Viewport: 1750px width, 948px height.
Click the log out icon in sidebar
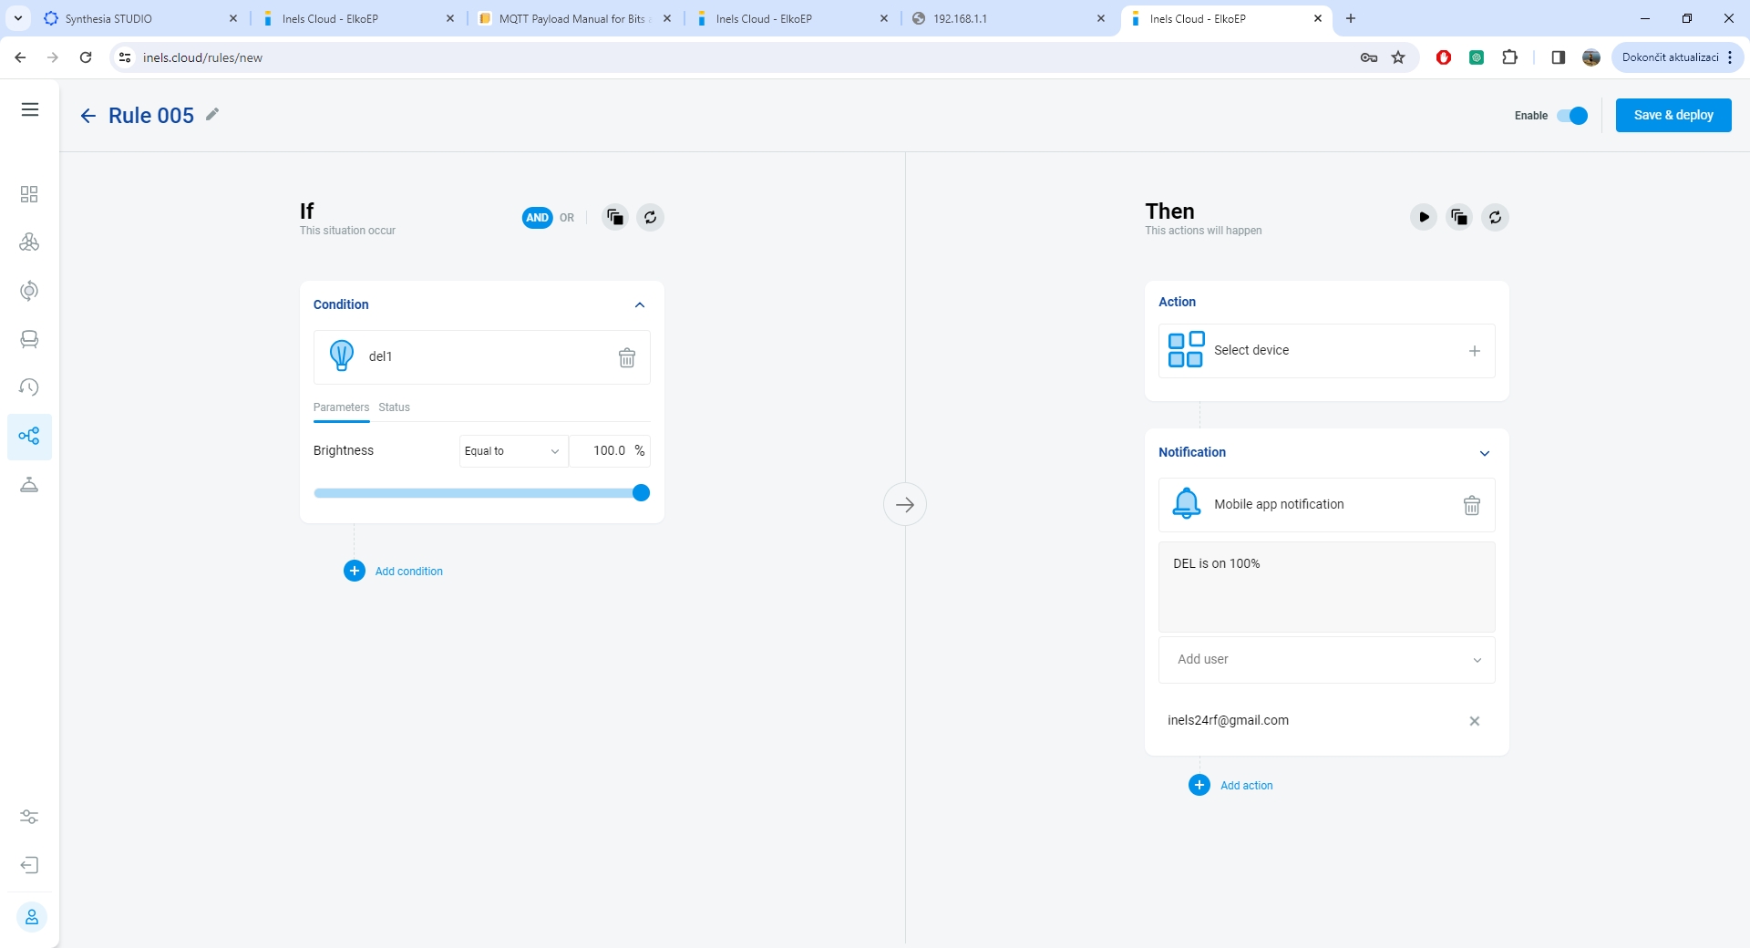point(29,865)
